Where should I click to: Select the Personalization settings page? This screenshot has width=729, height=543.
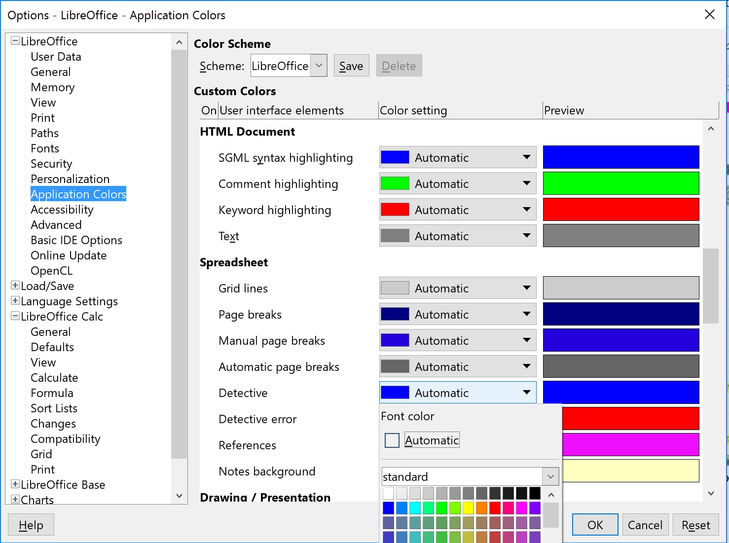click(x=70, y=179)
